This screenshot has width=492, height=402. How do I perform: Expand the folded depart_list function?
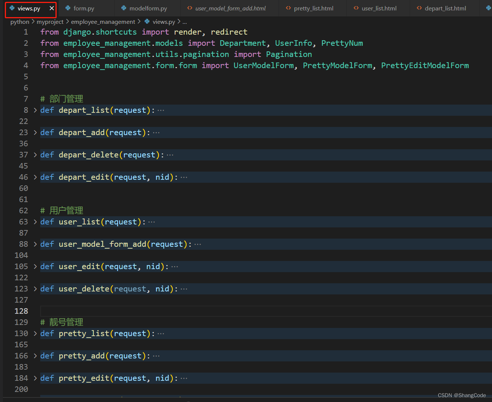35,110
